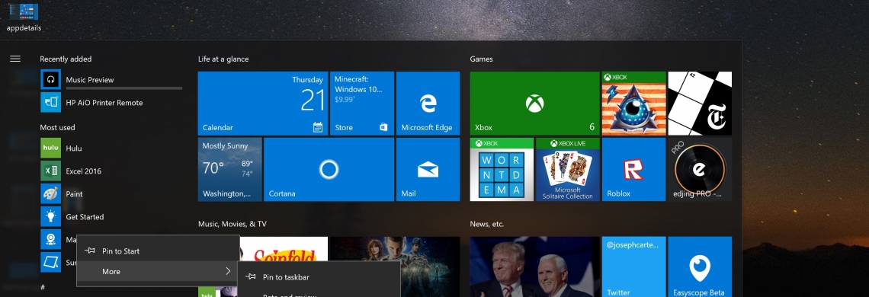Click the Games group header
The height and width of the screenshot is (297, 869).
point(481,59)
